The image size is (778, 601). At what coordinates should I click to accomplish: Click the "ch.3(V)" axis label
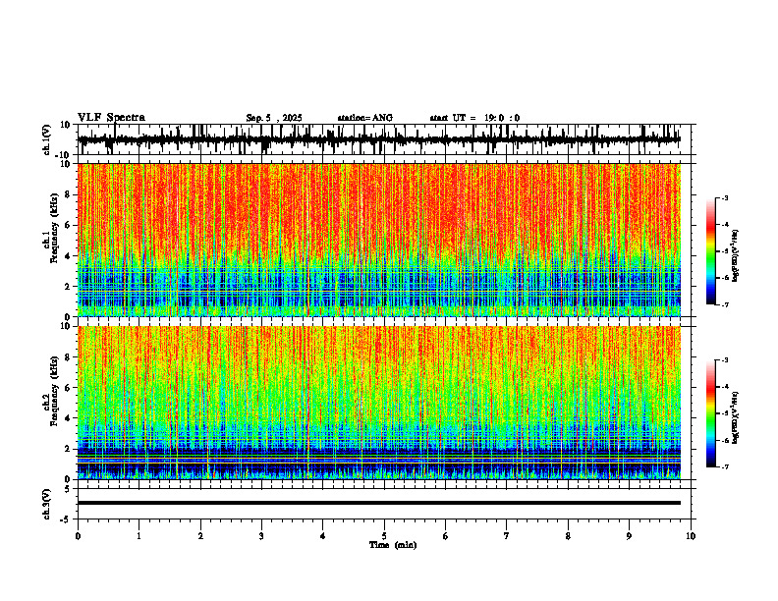point(47,504)
